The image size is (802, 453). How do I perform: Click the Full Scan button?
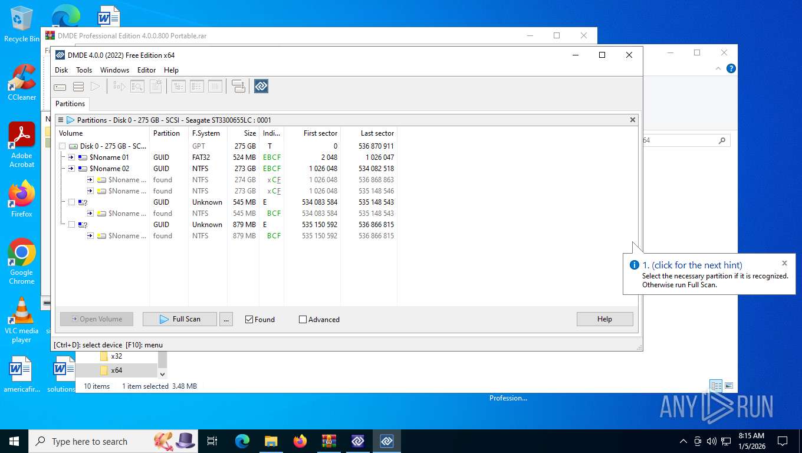[x=180, y=319]
